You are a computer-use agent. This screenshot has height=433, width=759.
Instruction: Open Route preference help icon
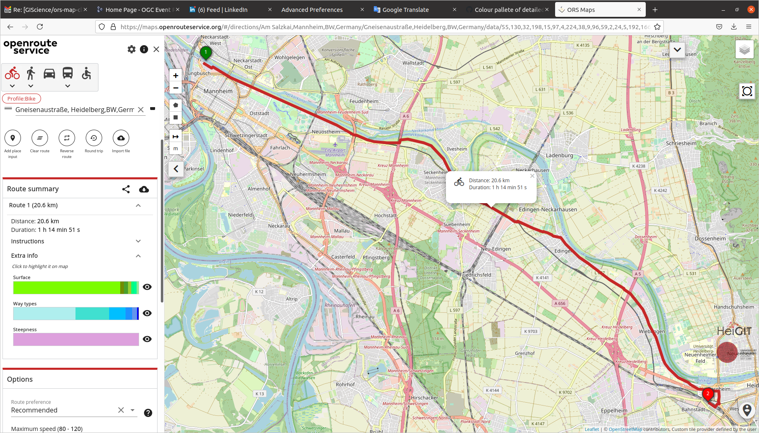148,413
